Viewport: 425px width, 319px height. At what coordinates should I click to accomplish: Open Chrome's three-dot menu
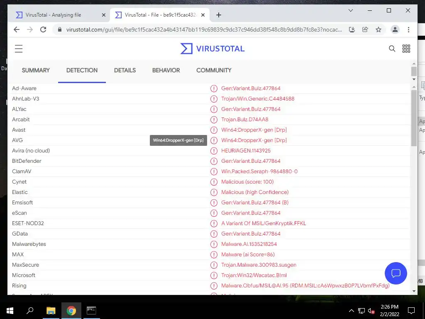[408, 29]
